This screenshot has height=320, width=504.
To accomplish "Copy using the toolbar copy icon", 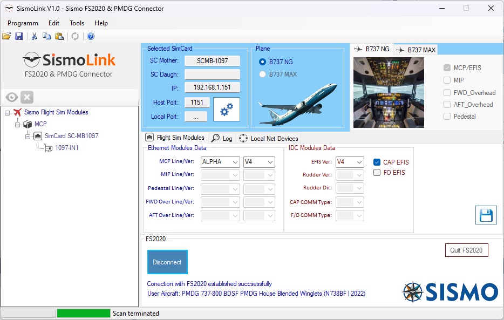I will tap(46, 36).
